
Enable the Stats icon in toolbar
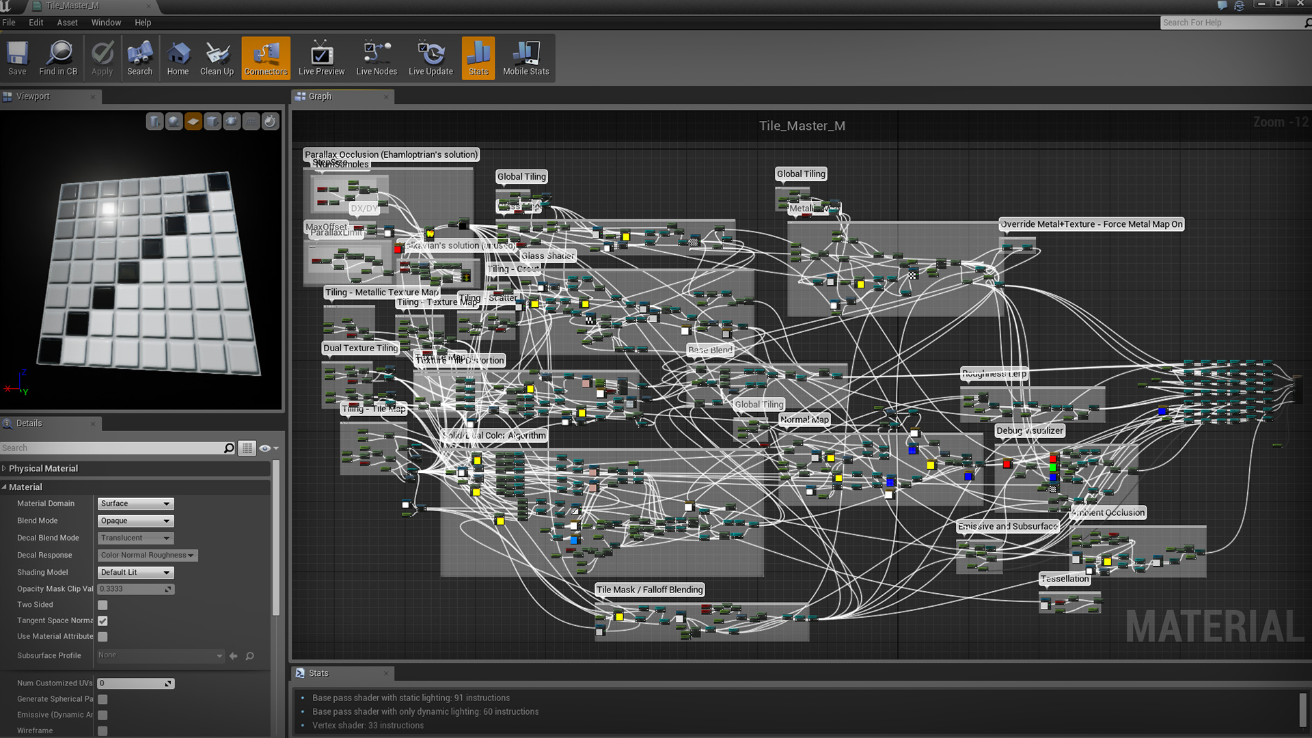pyautogui.click(x=478, y=57)
